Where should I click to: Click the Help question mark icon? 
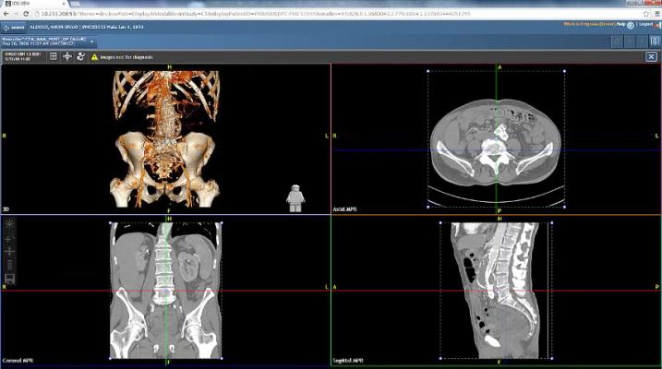coord(630,25)
